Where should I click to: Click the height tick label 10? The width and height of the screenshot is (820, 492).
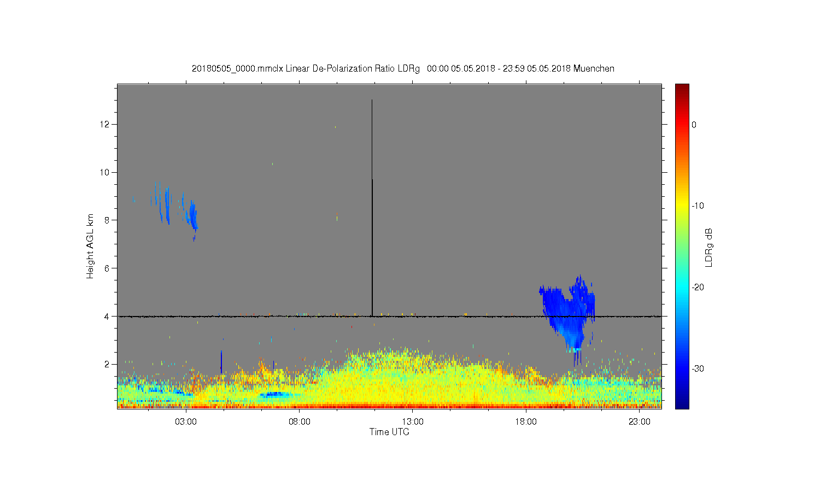click(x=105, y=172)
